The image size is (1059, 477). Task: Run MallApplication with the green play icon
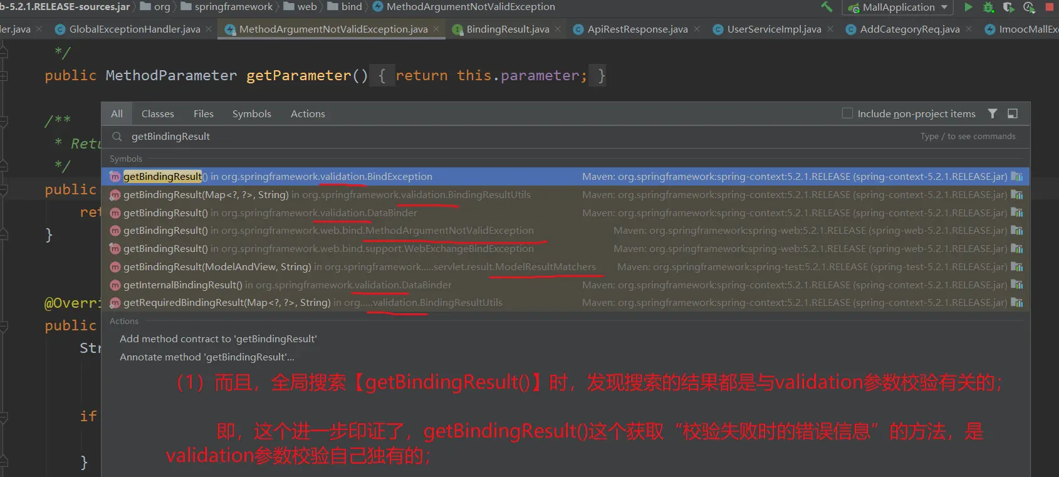(x=968, y=7)
